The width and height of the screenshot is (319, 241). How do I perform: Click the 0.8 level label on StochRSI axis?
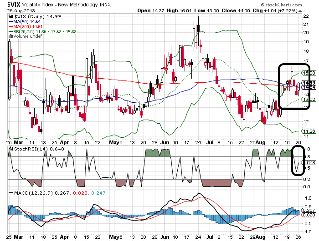coord(307,157)
